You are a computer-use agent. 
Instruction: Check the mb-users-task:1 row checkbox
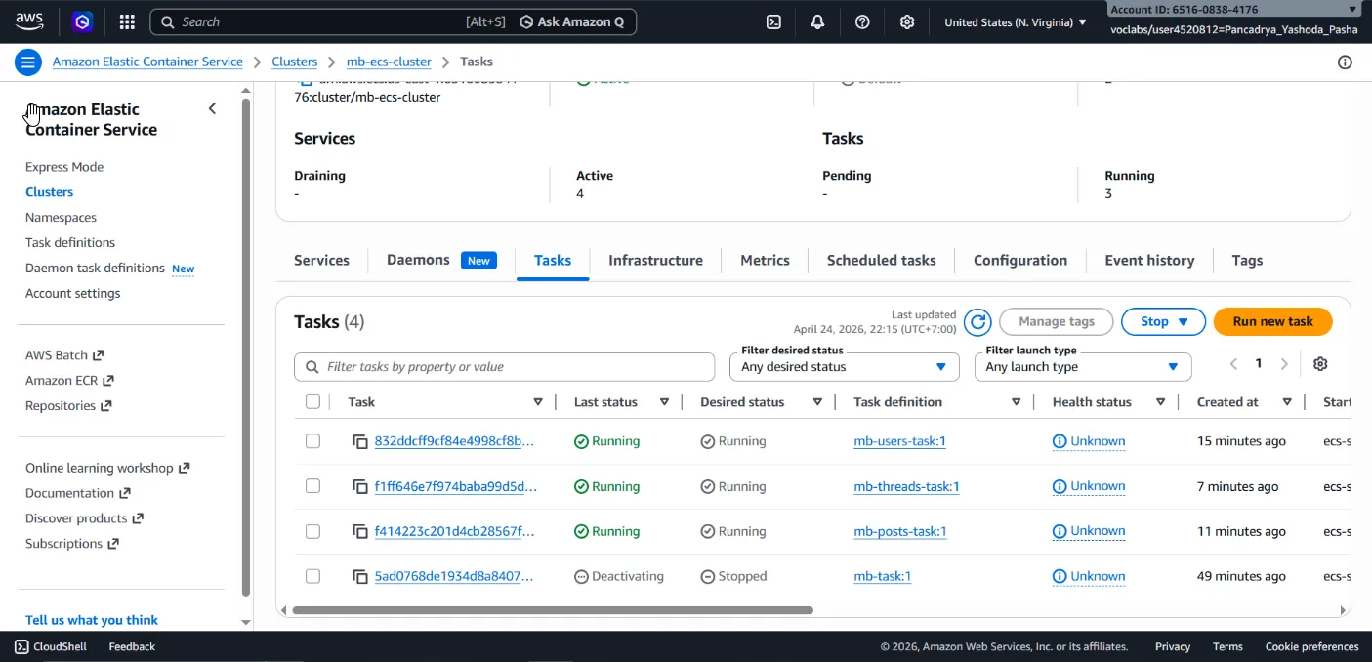312,441
